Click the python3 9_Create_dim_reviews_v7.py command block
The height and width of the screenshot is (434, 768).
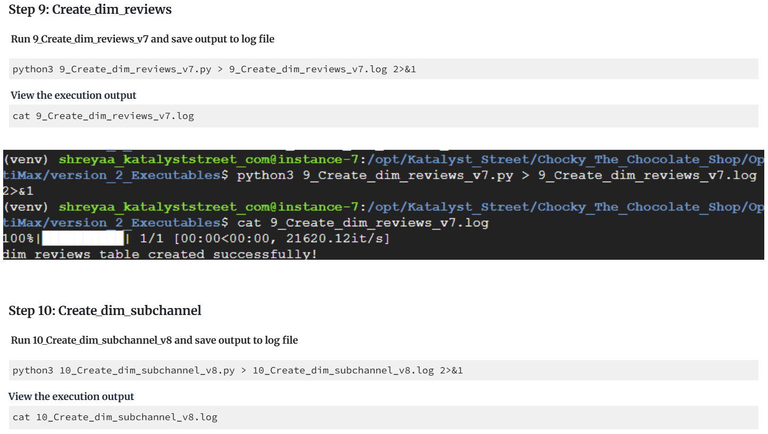tap(384, 69)
